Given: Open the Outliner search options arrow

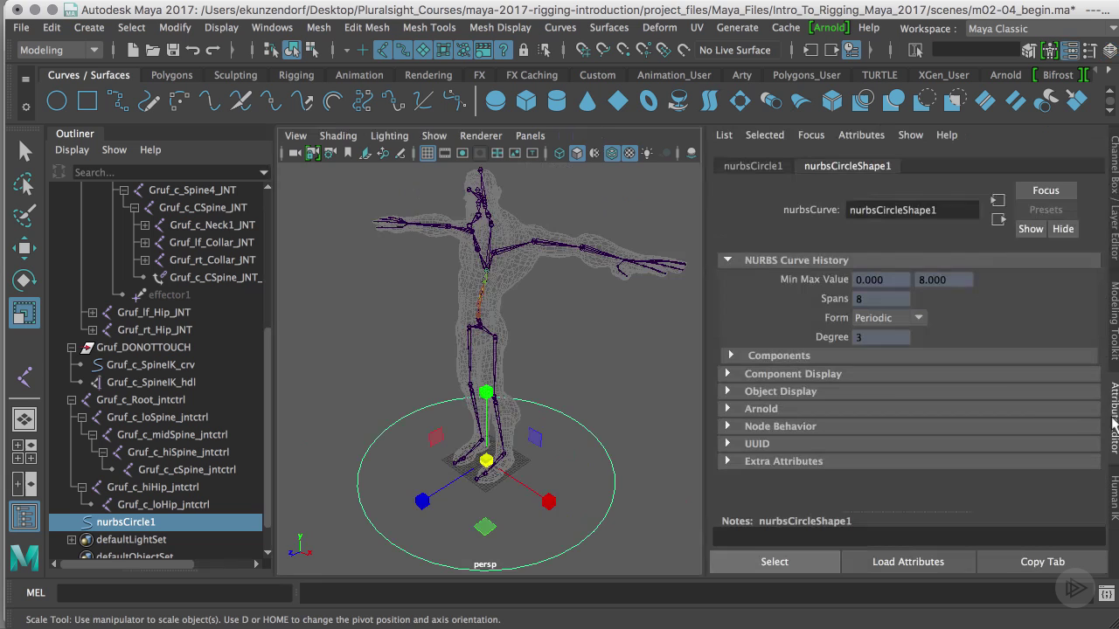Looking at the screenshot, I should pos(264,173).
